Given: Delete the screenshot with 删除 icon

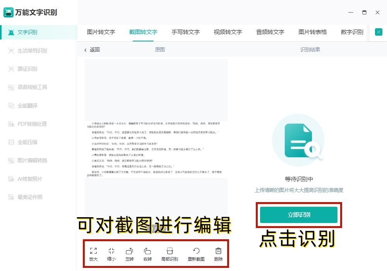Looking at the screenshot, I should pos(218,251).
